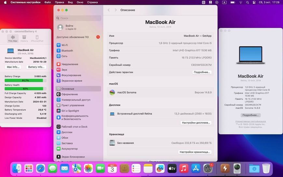Select Экран блокировки in sidebar
Viewport: 283px width, 177px height.
click(x=78, y=157)
